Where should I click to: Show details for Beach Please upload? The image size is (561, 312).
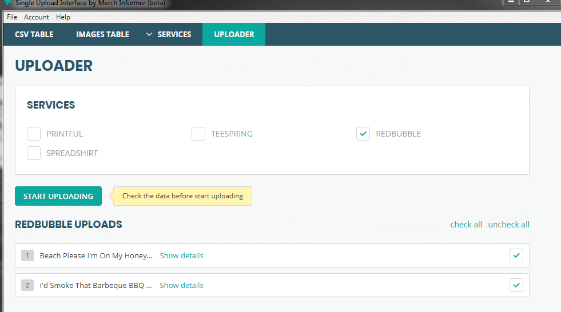coord(181,255)
